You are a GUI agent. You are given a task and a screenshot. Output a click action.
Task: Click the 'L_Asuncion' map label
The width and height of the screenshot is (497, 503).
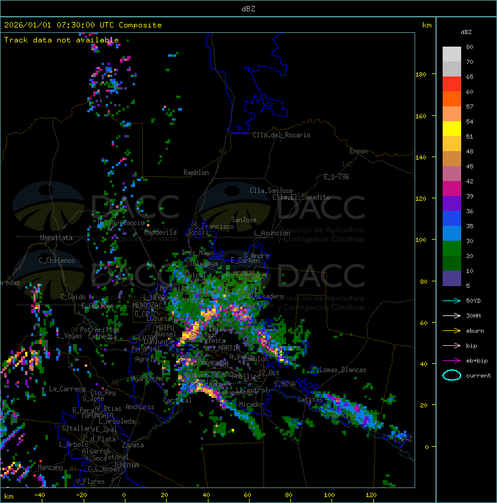(x=272, y=233)
